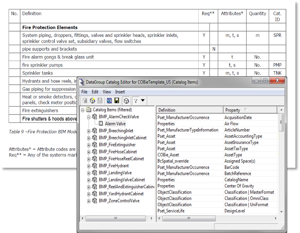
Task: Click 'fire sprinkler pumps' in background table
Action: point(42,65)
